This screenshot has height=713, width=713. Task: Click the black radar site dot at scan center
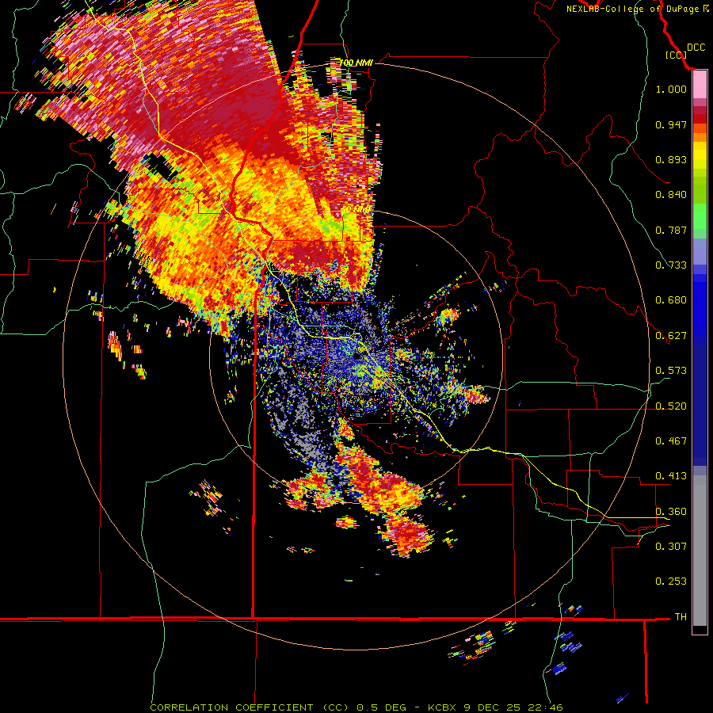pyautogui.click(x=358, y=356)
